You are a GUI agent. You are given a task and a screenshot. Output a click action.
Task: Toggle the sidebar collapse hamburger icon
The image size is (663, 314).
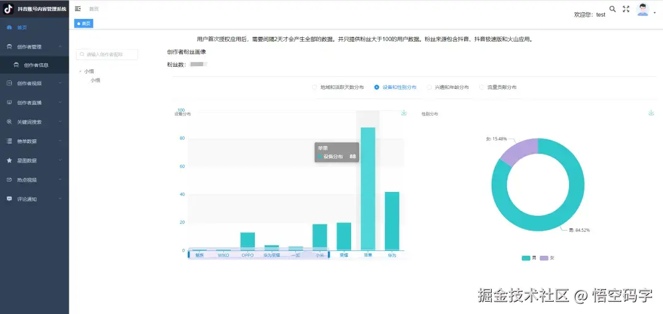click(78, 9)
